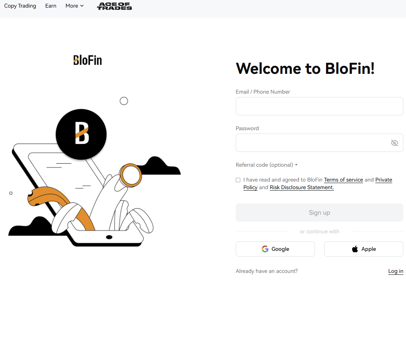This screenshot has height=338, width=406.
Task: Open the Terms of service link
Action: [343, 180]
